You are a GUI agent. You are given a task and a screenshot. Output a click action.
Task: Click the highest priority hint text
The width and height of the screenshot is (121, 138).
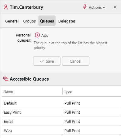(x=71, y=45)
